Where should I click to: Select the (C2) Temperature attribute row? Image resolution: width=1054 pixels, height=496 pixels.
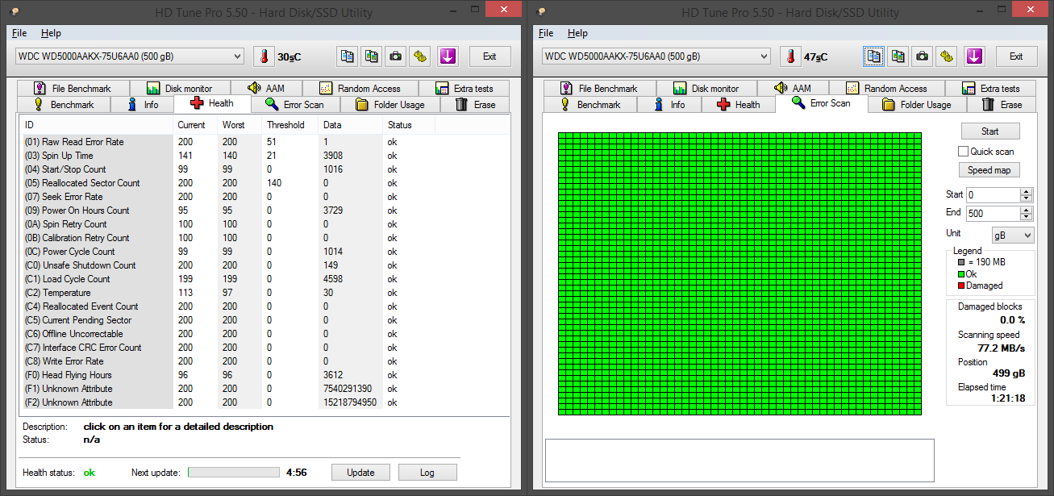click(x=263, y=293)
